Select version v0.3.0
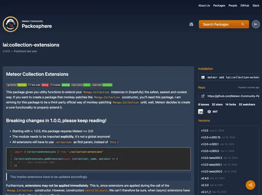The width and height of the screenshot is (262, 195). (x=212, y=185)
